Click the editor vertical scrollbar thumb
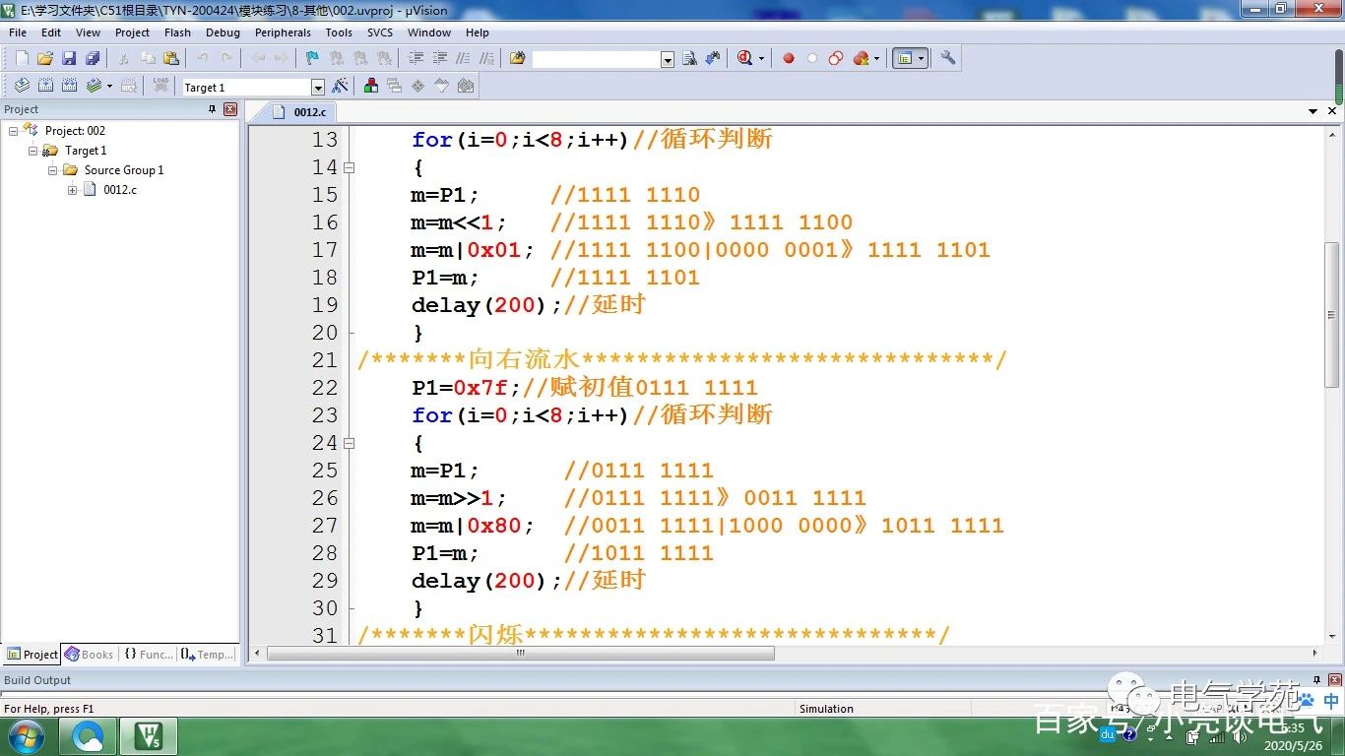The width and height of the screenshot is (1345, 756). (1331, 314)
